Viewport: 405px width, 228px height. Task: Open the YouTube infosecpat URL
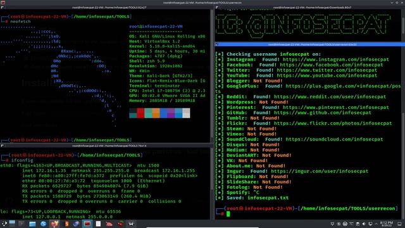(327, 75)
